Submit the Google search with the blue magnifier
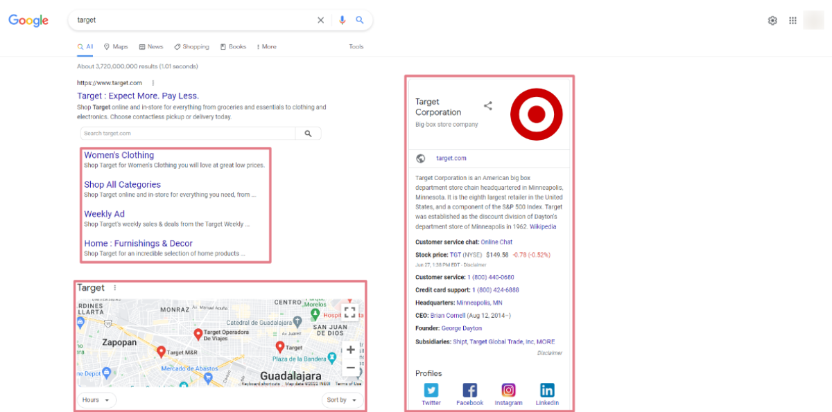832x412 pixels. tap(360, 20)
